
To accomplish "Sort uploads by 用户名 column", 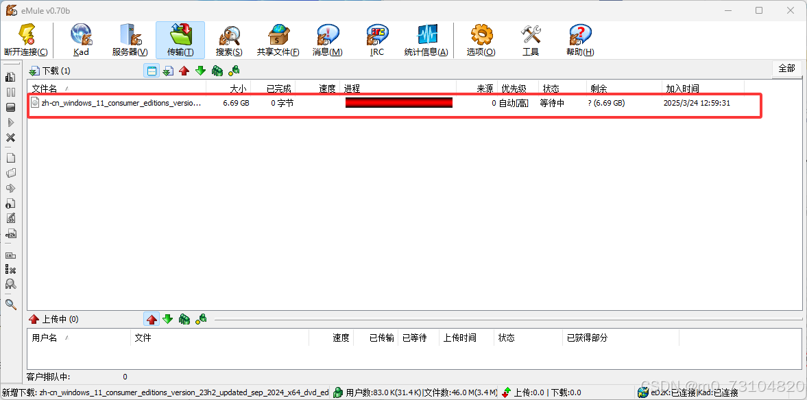I will click(x=80, y=338).
